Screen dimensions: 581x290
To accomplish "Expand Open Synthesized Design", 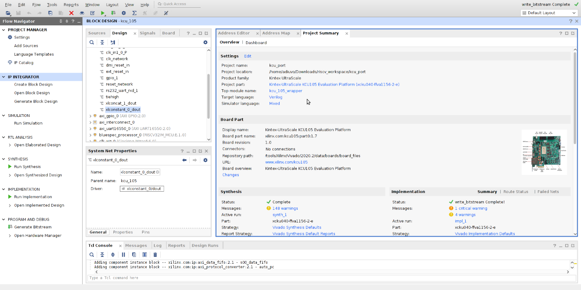I will click(x=10, y=175).
